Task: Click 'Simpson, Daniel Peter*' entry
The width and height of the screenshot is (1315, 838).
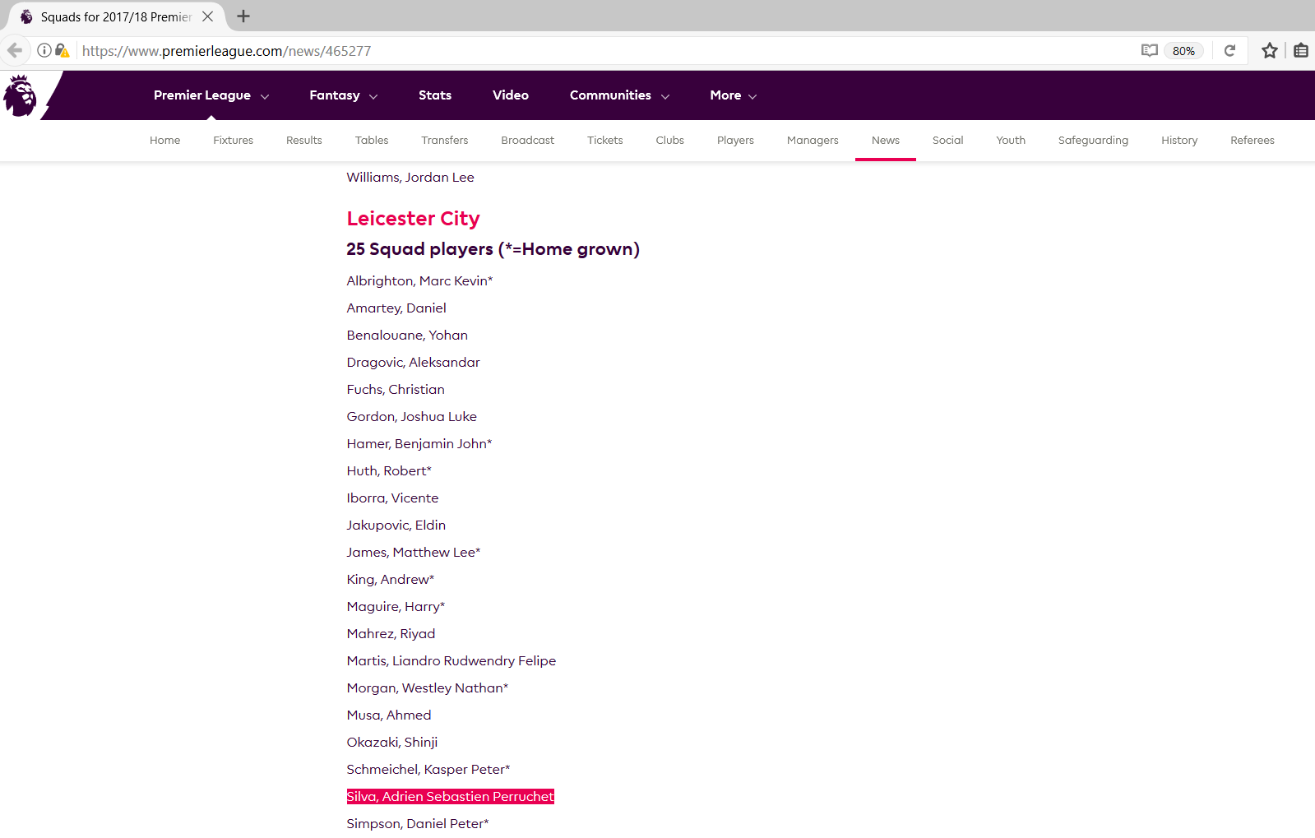Action: 418,824
